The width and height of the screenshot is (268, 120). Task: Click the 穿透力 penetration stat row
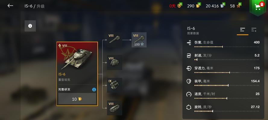[223, 70]
